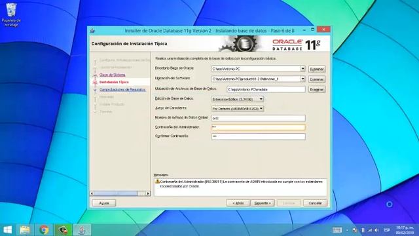
Task: Go back with the Atrás button
Action: click(x=238, y=203)
